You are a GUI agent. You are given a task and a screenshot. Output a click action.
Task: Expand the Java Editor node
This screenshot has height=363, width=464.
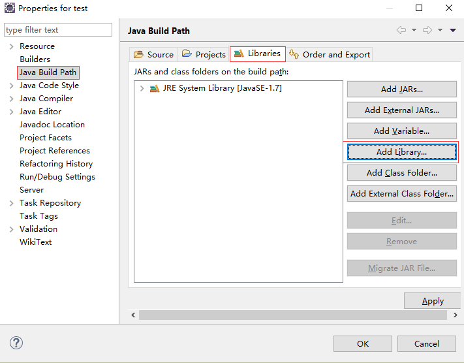[x=12, y=112]
